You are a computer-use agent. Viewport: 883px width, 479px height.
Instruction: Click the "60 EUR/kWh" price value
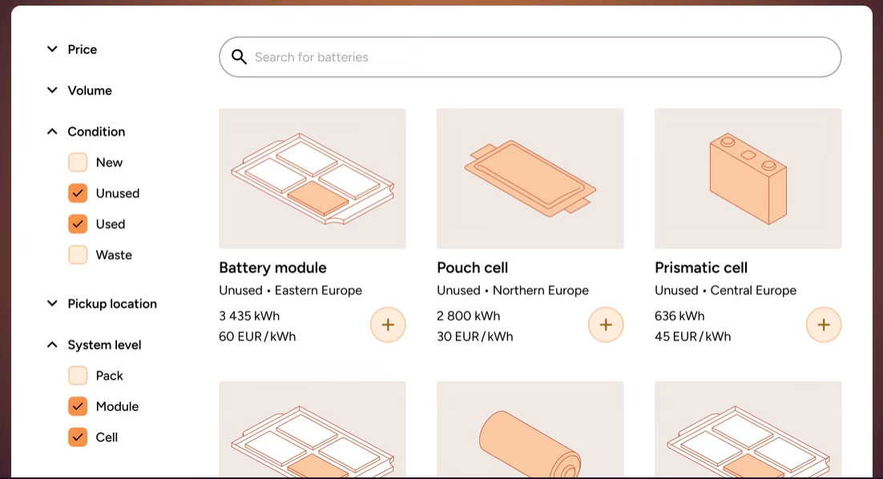(x=257, y=336)
